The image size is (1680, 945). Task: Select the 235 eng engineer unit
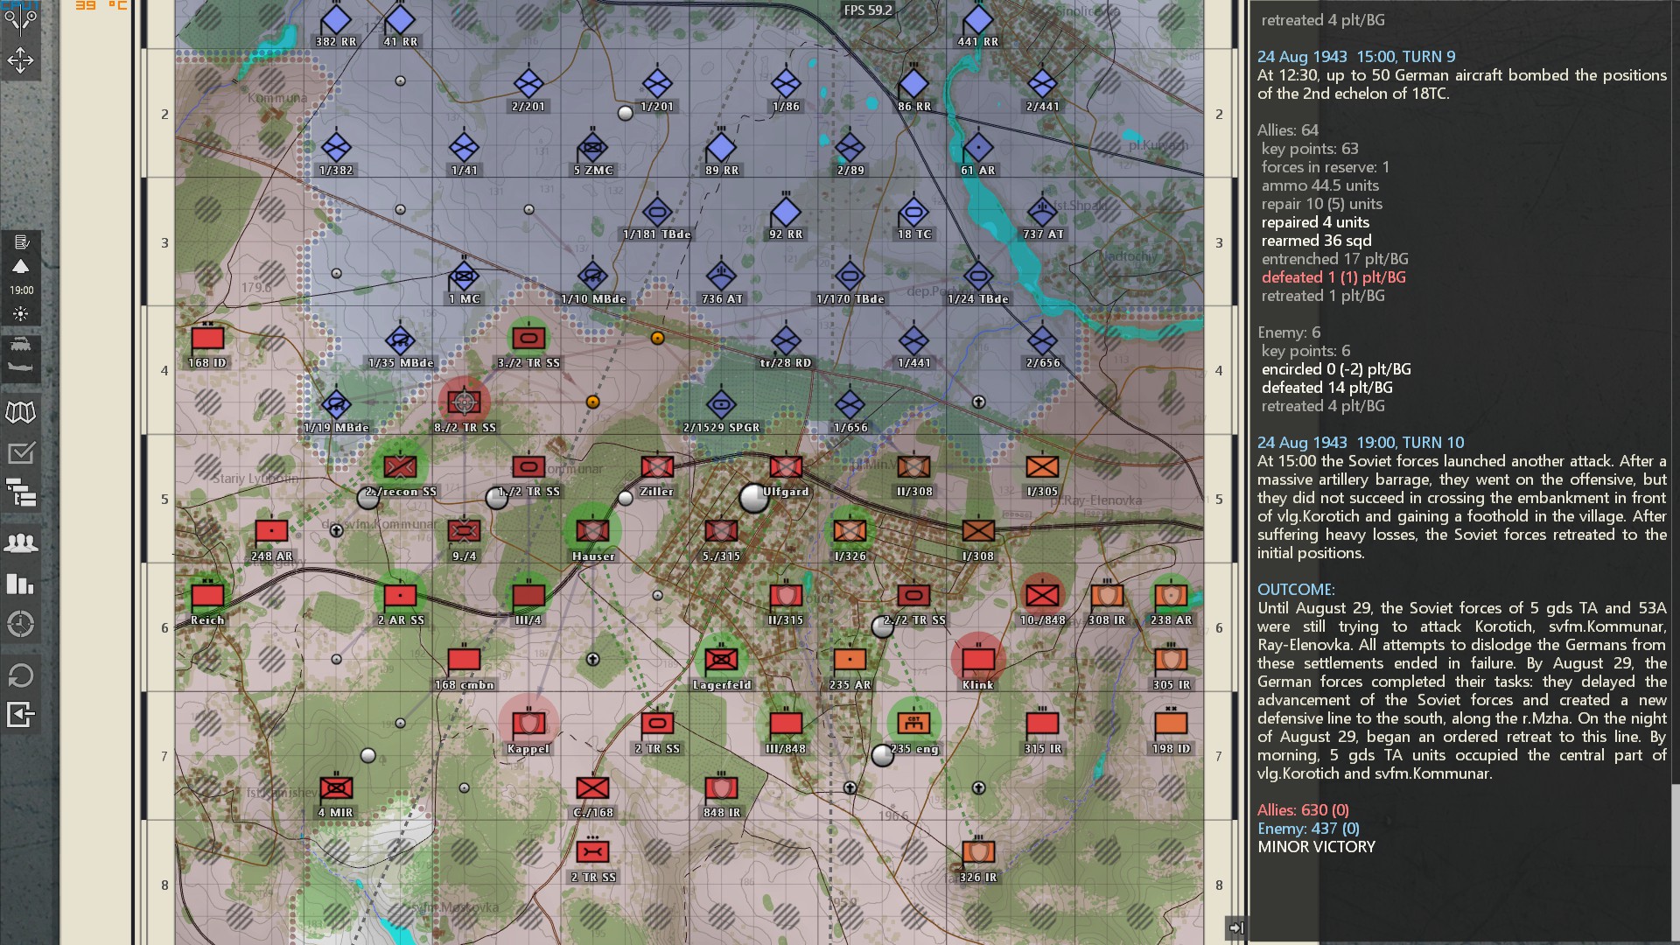click(x=914, y=724)
